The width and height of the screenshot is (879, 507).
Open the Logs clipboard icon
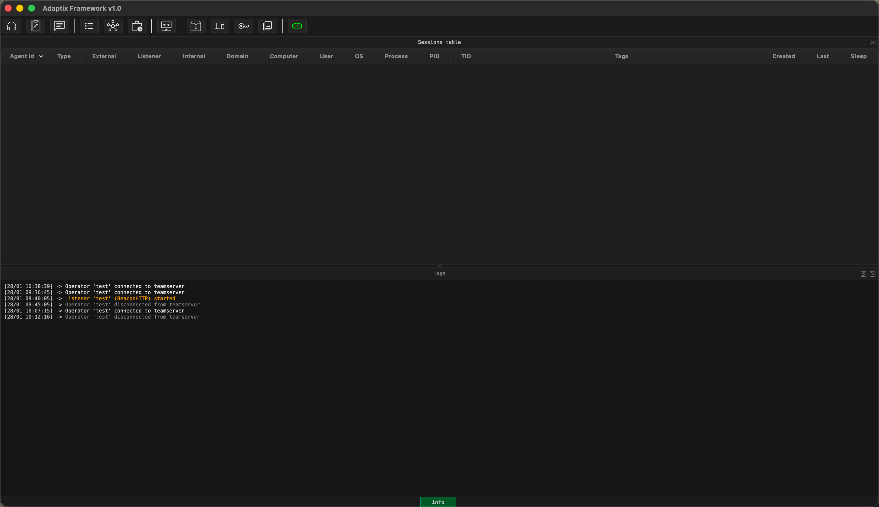(36, 26)
